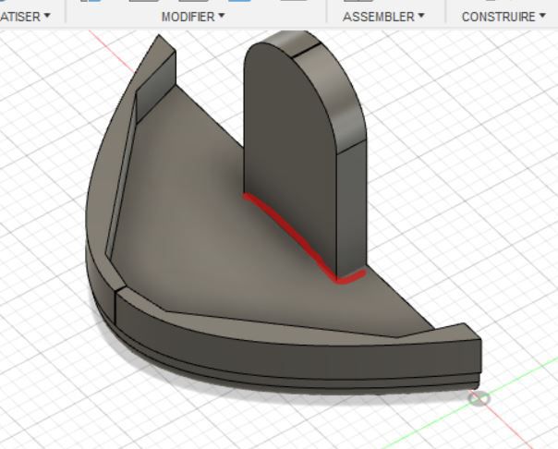Open the MODIFIER dropdown menu
Viewport: 558px width, 449px height.
point(193,17)
